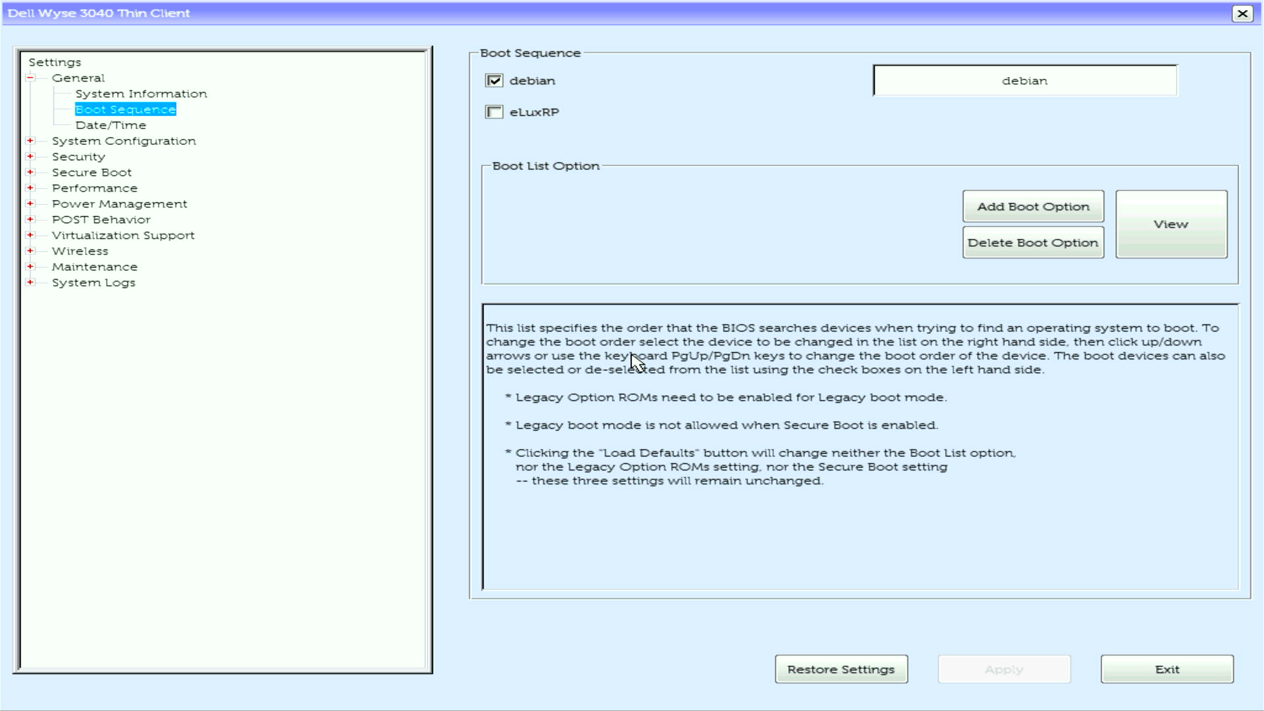The height and width of the screenshot is (711, 1264).
Task: Open the Date/Time settings
Action: coord(111,125)
